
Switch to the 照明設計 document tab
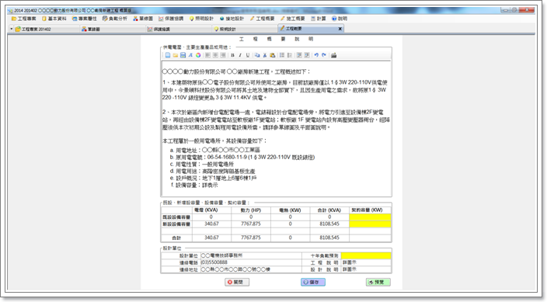click(x=246, y=29)
